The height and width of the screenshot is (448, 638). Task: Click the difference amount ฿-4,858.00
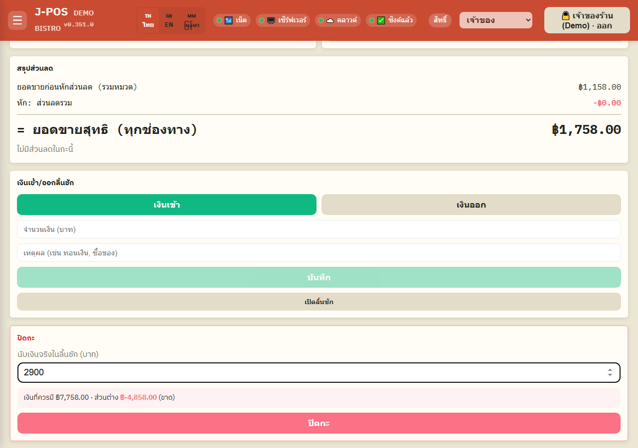pos(139,397)
